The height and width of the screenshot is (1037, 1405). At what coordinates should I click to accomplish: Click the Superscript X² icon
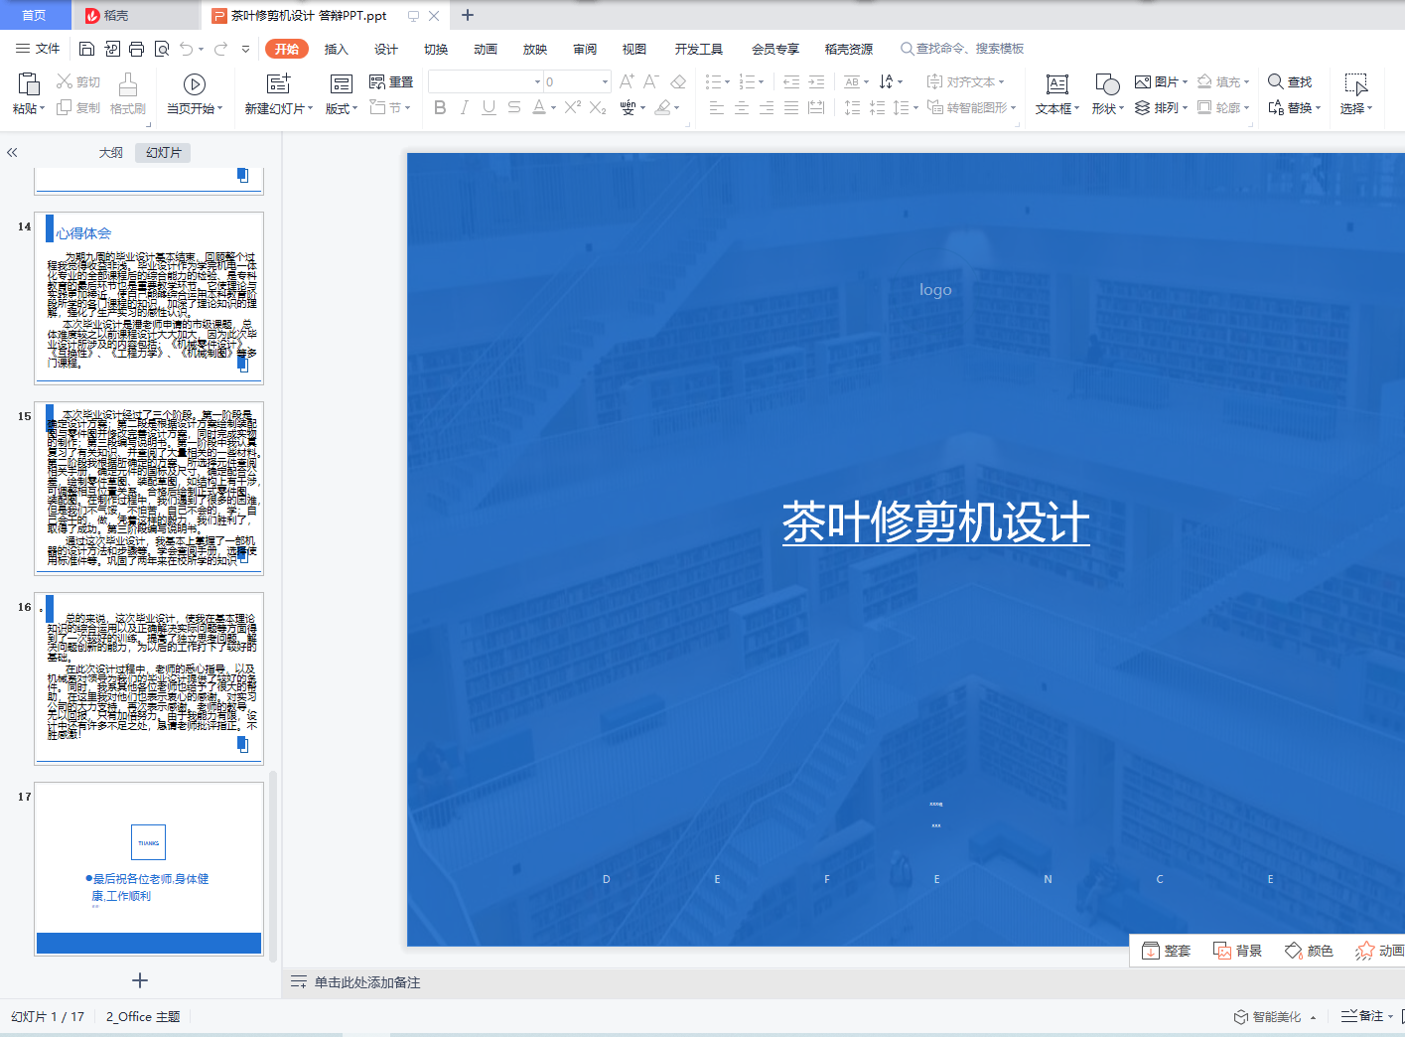(x=573, y=107)
